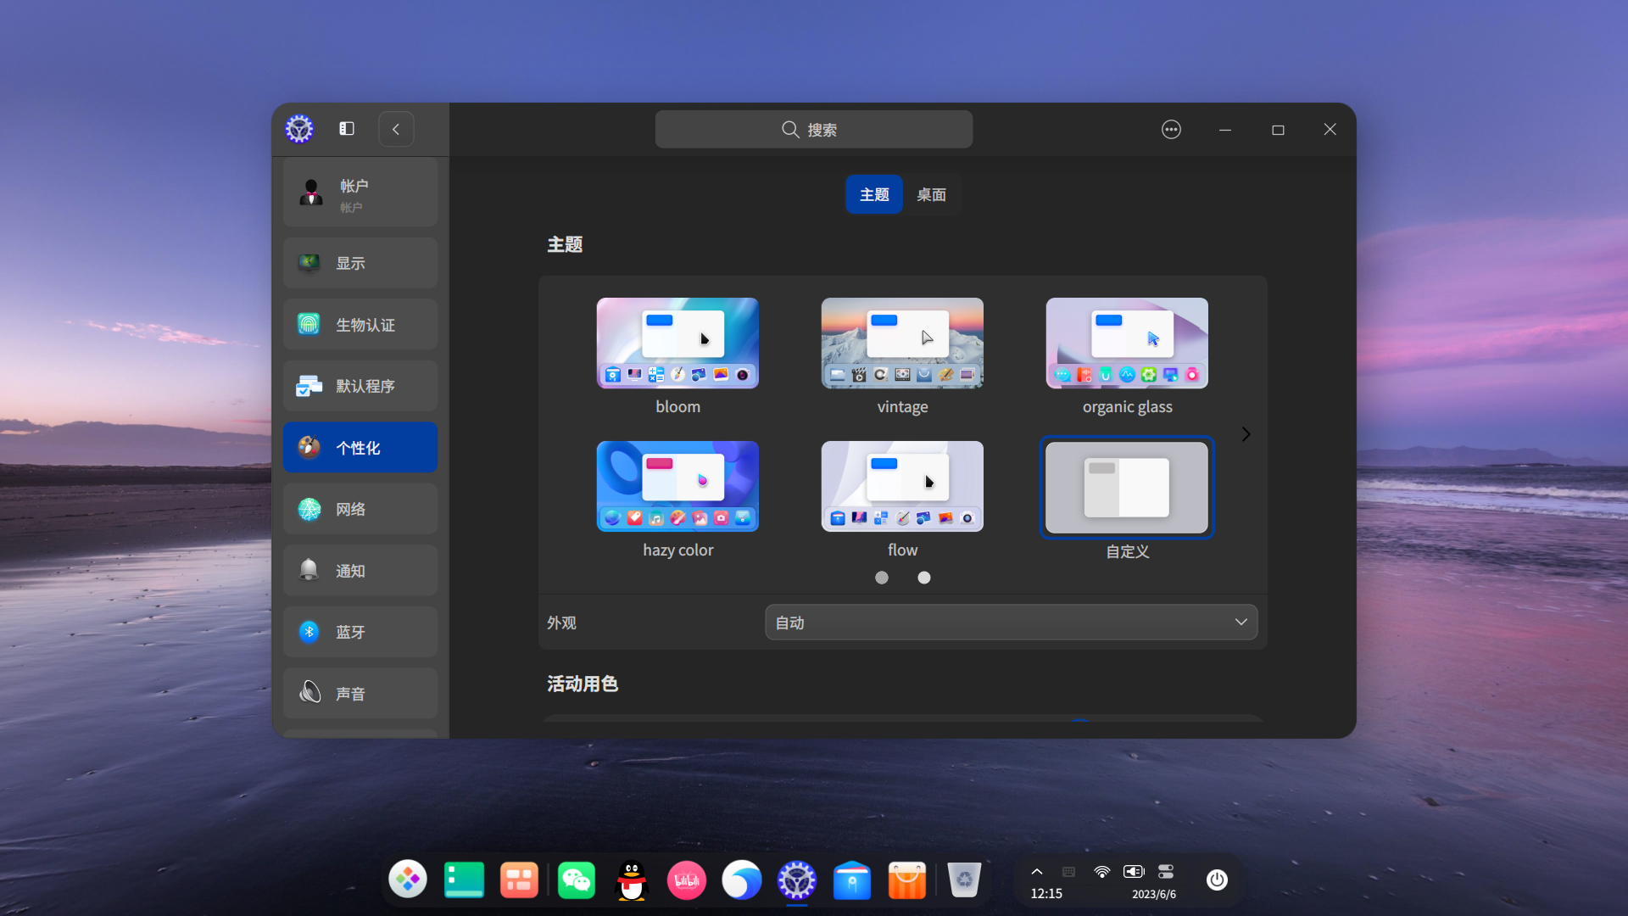Image resolution: width=1628 pixels, height=916 pixels.
Task: Expand the system tray hidden icons arrow
Action: (1036, 871)
